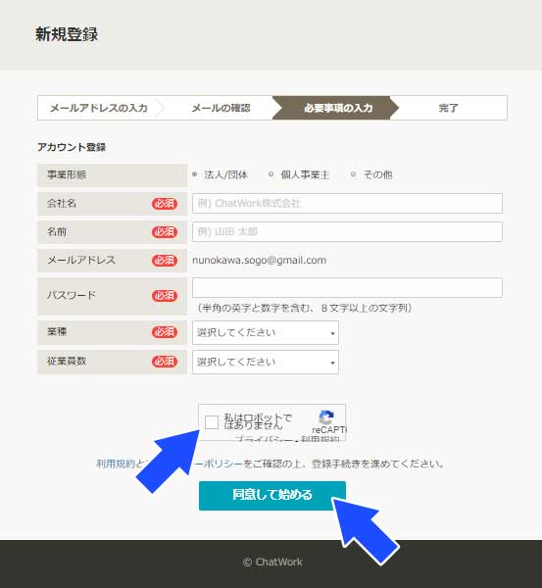Expand the 従業員数 dropdown

tap(266, 362)
